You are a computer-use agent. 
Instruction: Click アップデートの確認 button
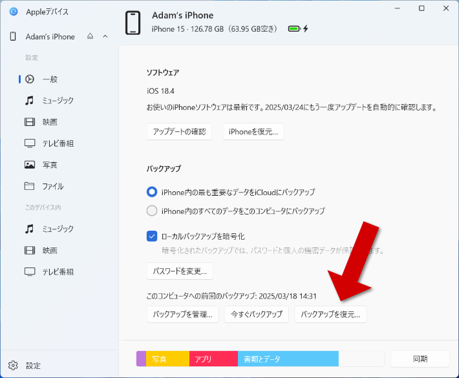click(x=179, y=132)
